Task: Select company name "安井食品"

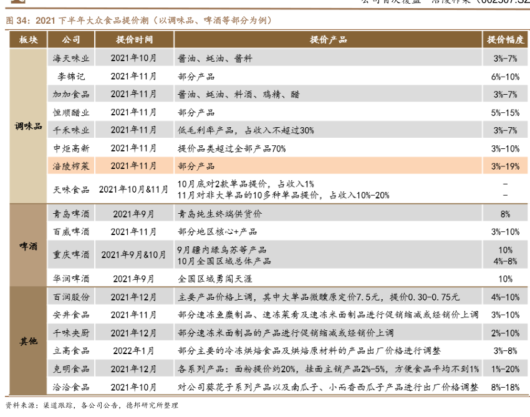Action: [71, 315]
